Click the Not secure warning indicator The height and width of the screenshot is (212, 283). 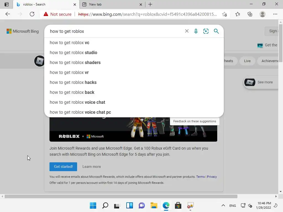coord(57,14)
